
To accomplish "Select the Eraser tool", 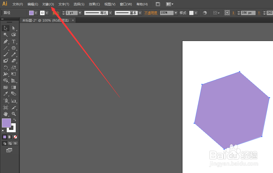I will (x=14, y=61).
